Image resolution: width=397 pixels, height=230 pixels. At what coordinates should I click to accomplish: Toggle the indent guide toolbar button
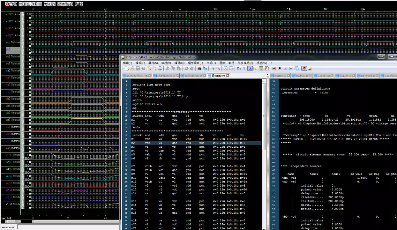[x=250, y=69]
